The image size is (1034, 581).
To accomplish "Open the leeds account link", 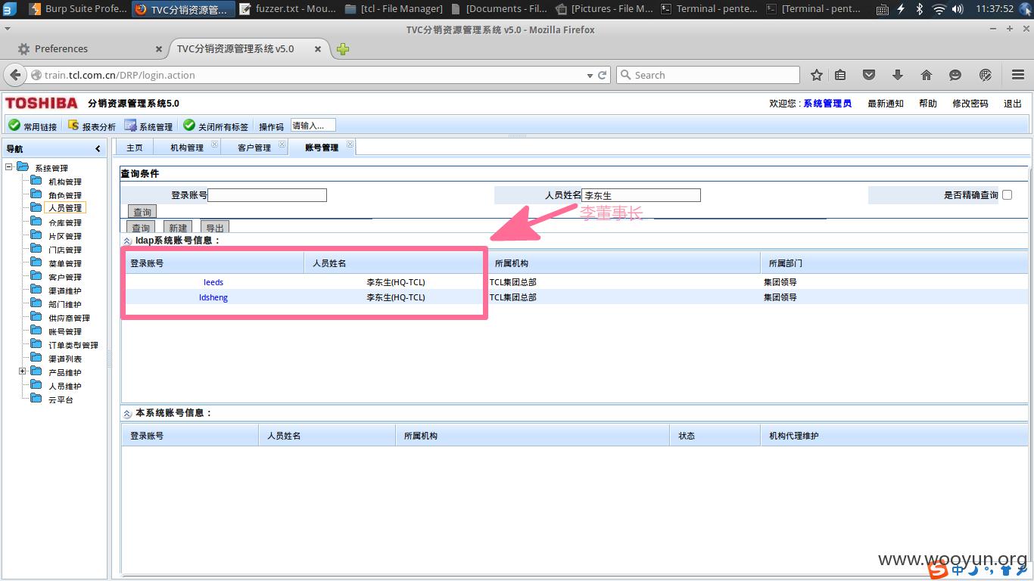I will (x=213, y=282).
